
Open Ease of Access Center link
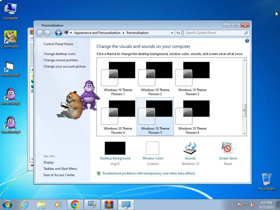pyautogui.click(x=59, y=175)
